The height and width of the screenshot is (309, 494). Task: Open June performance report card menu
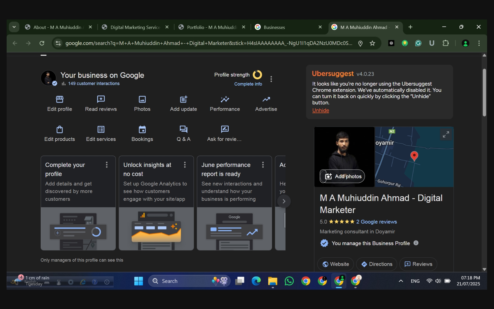click(263, 165)
